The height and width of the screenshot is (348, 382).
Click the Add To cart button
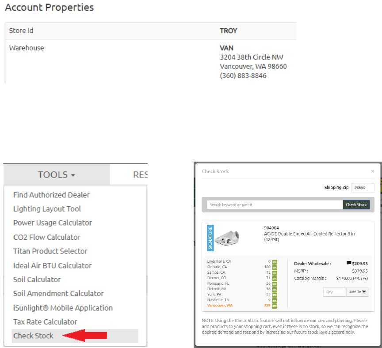pos(357,292)
